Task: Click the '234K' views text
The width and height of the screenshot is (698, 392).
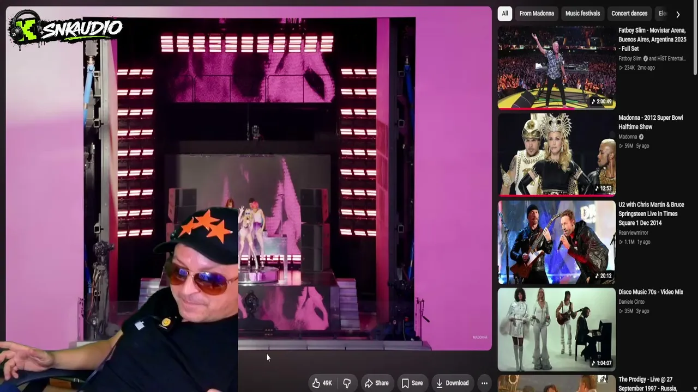Action: [x=629, y=68]
